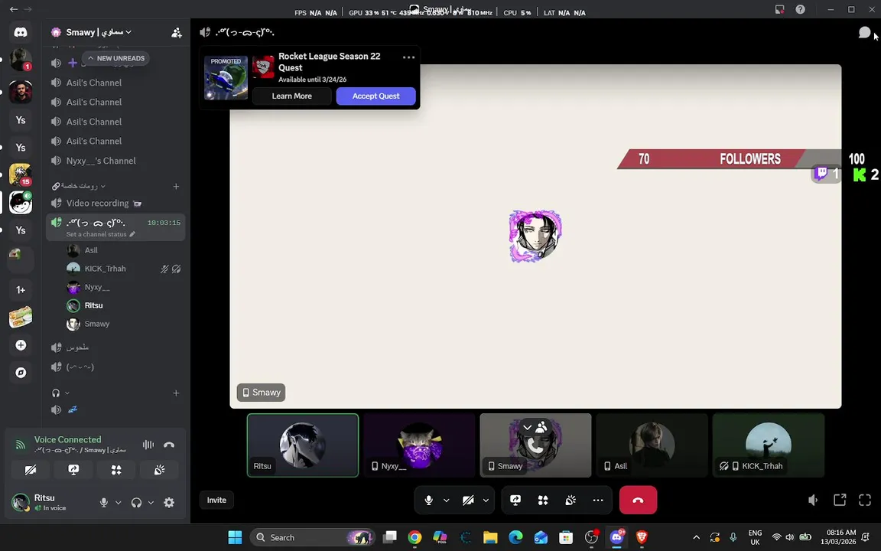Start an activity from call control bar
This screenshot has width=881, height=551.
click(x=543, y=500)
